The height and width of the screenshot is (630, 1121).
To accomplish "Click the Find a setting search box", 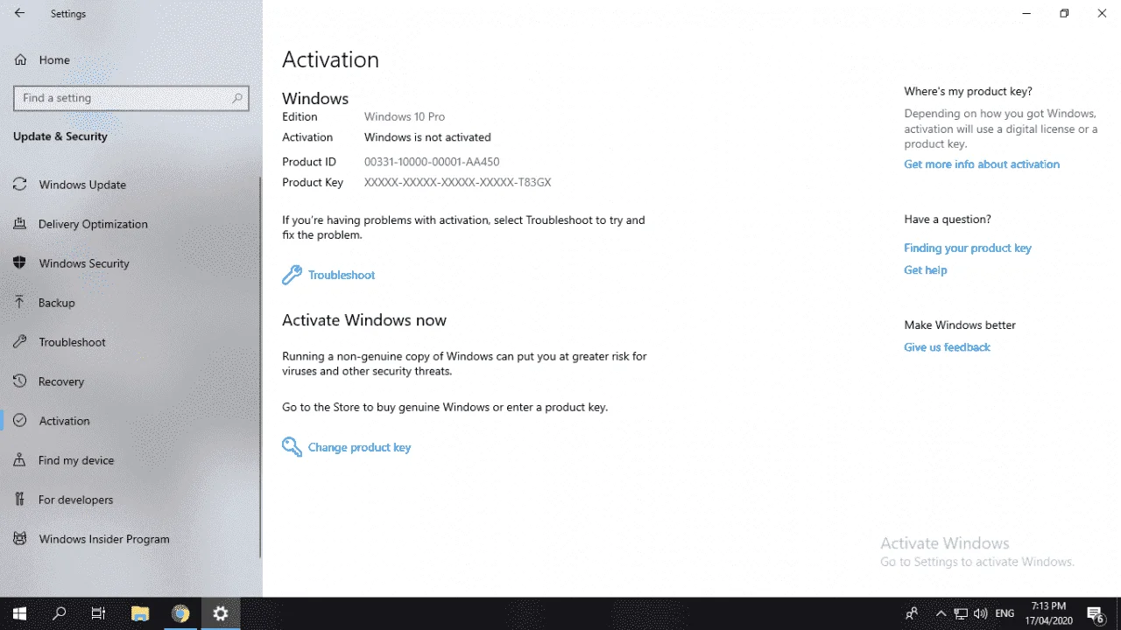I will pos(131,98).
